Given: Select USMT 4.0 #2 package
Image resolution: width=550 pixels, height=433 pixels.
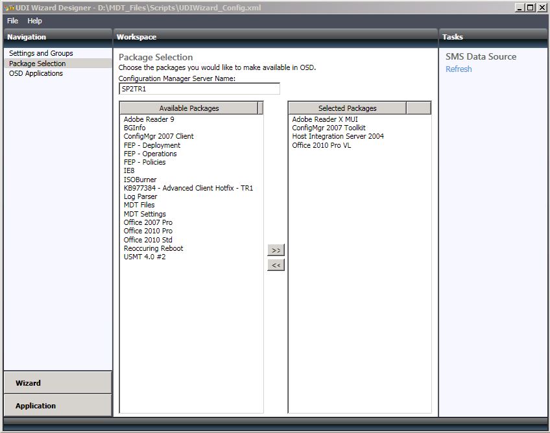Looking at the screenshot, I should point(145,257).
